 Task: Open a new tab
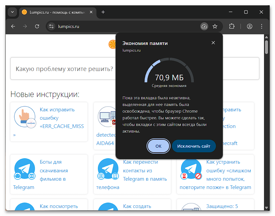click(103, 12)
